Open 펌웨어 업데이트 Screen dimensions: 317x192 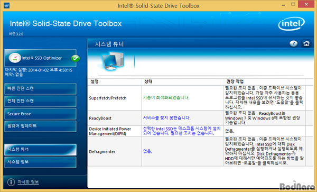pos(41,126)
